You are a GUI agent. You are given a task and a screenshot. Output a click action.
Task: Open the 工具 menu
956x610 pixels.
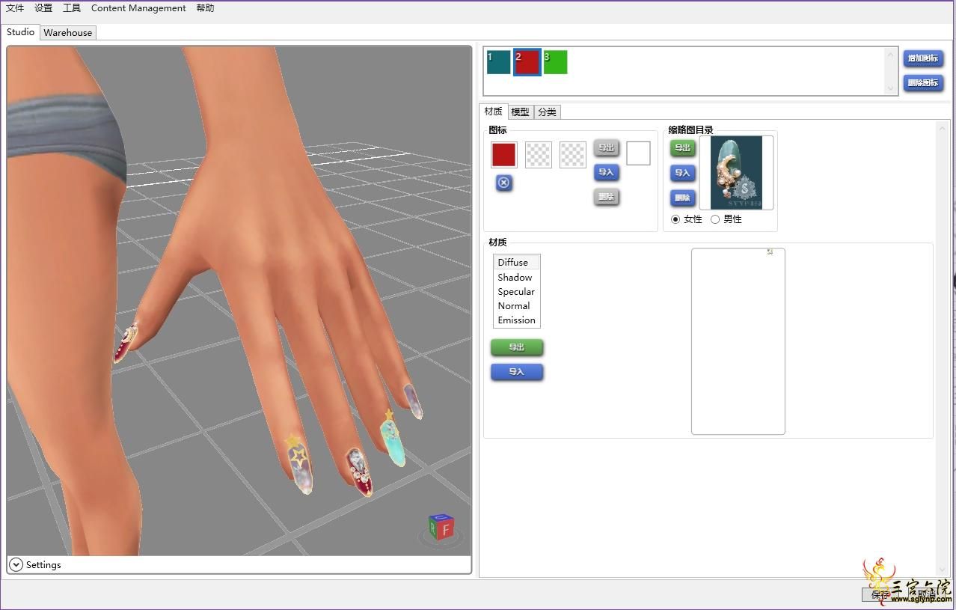[72, 8]
